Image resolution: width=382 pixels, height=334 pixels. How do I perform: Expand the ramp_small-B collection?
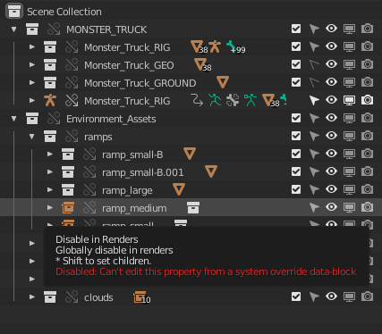pos(50,154)
